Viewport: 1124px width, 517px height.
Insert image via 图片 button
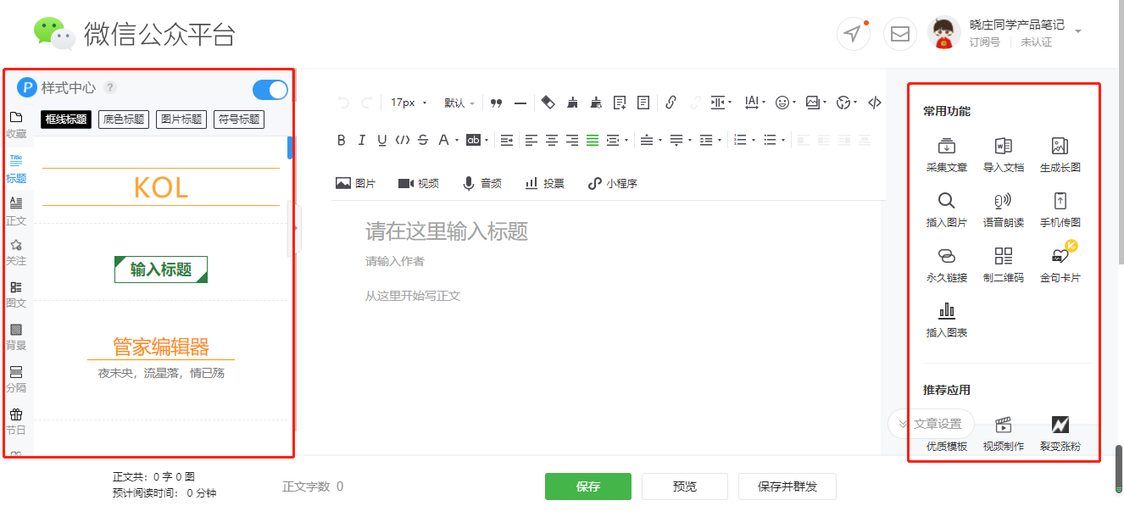[356, 183]
